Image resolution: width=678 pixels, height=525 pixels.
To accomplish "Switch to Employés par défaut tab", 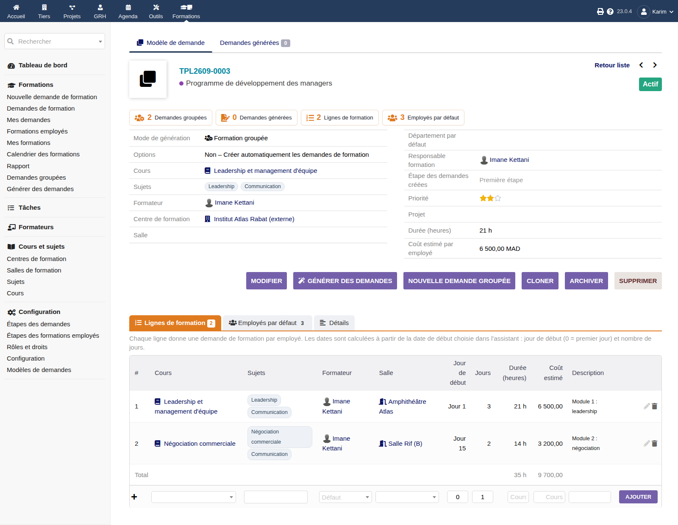I will (267, 323).
